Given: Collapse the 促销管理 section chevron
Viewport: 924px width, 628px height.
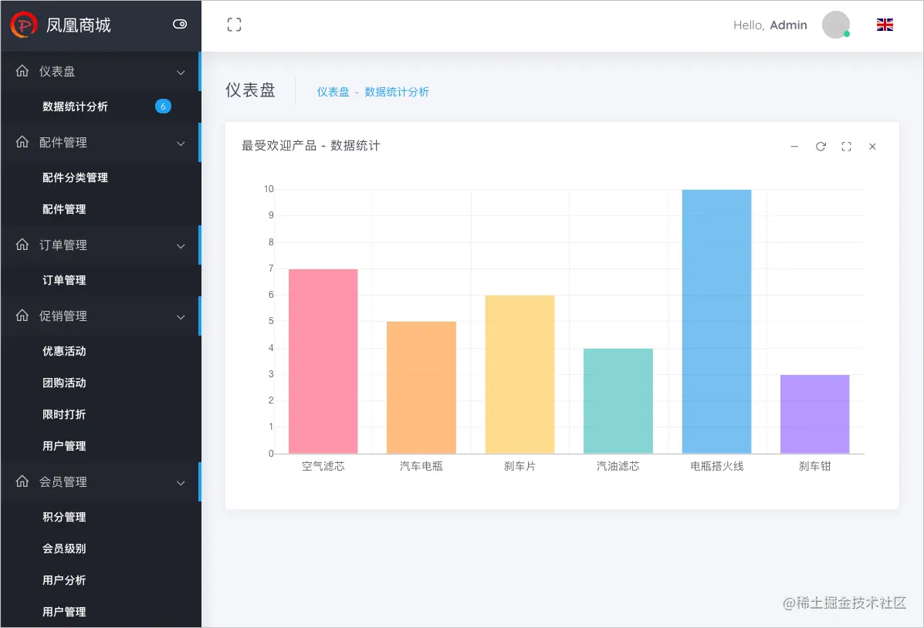Looking at the screenshot, I should (x=181, y=317).
